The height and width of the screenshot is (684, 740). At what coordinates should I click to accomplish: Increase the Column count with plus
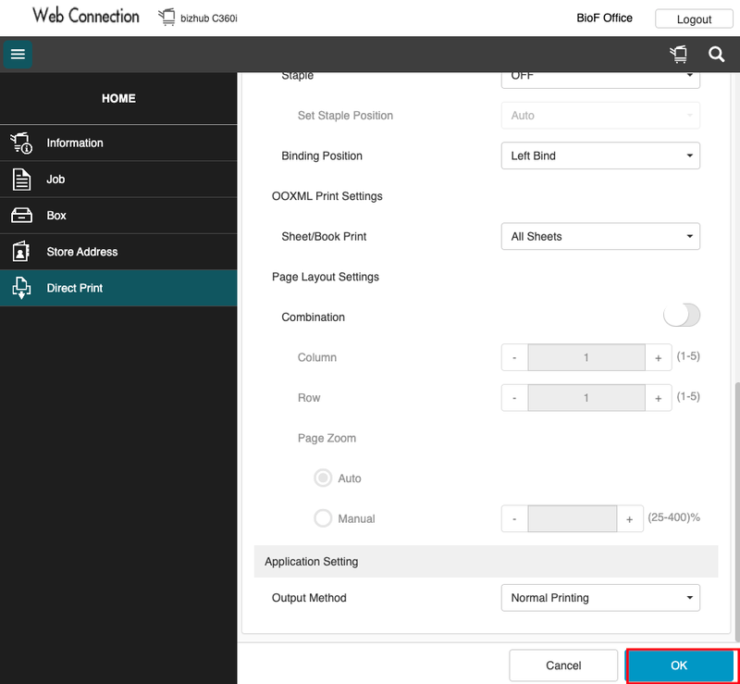coord(659,357)
